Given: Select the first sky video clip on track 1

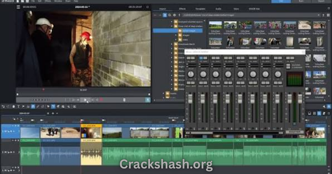Looking at the screenshot, I should [30, 131].
